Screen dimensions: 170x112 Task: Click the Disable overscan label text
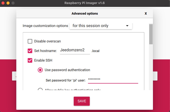47,41
